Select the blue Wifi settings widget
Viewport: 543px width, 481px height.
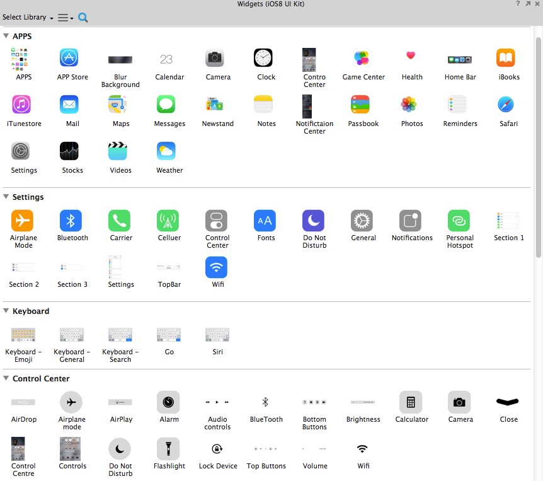[216, 267]
